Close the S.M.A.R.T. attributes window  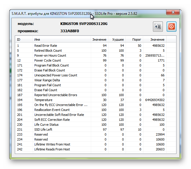click(173, 12)
